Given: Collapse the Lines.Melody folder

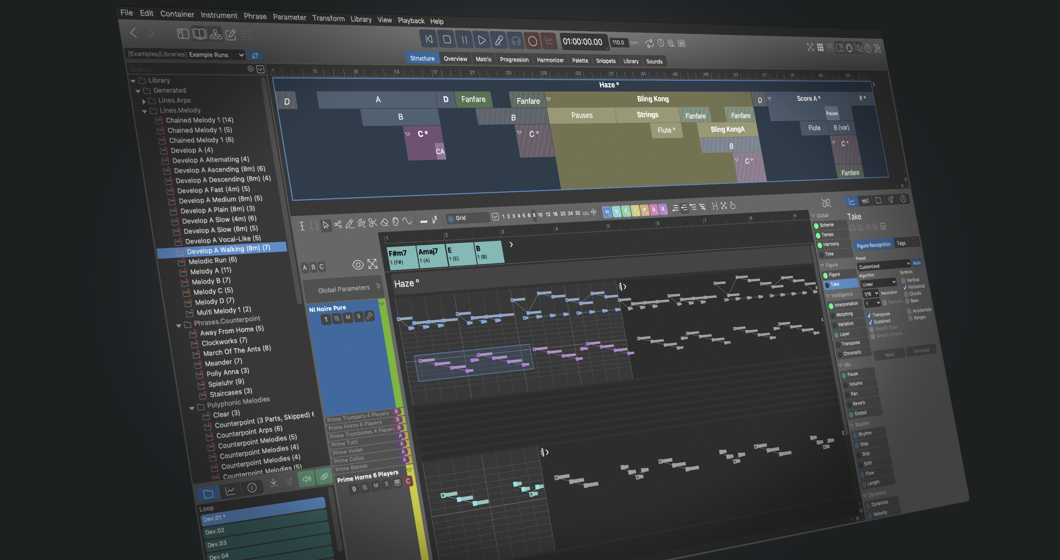Looking at the screenshot, I should pyautogui.click(x=145, y=111).
